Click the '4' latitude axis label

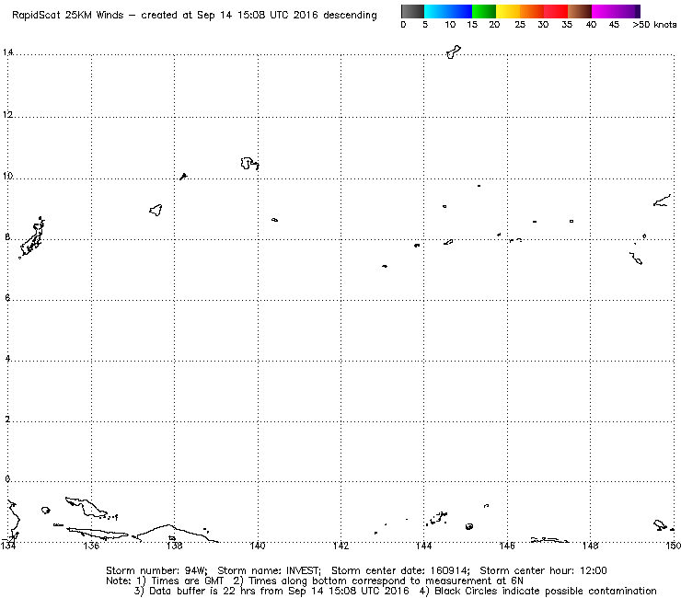coord(7,359)
